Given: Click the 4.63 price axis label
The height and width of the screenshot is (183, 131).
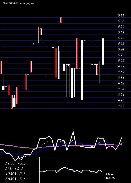Looking at the screenshot, I should pyautogui.click(x=121, y=89).
